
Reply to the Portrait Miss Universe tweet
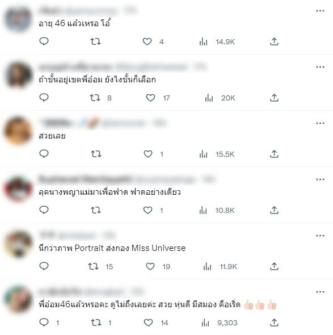(44, 266)
